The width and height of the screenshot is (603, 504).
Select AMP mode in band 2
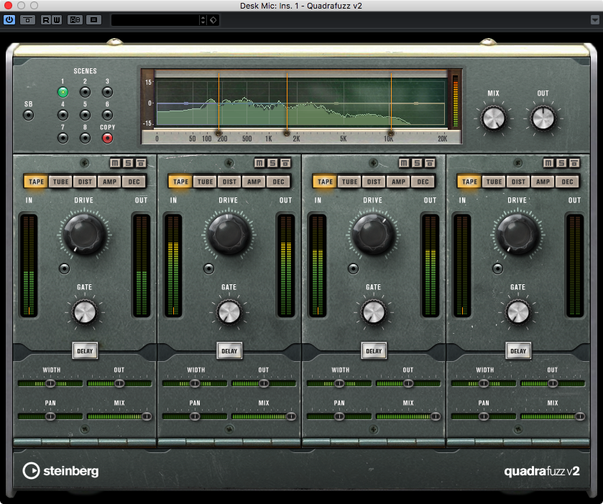pos(254,182)
